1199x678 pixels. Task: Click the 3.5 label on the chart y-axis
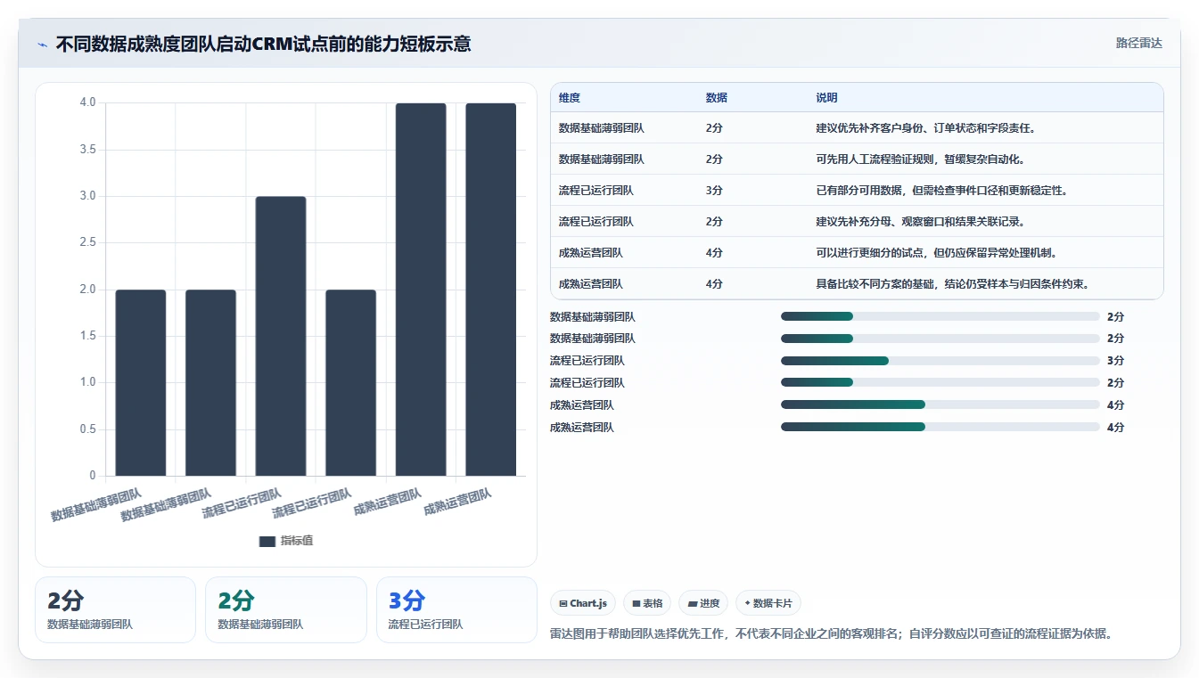pos(87,150)
